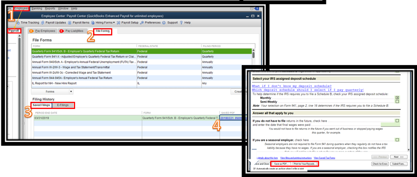Switch to the E-Filings tab
Screen dimensions: 417x177
63,105
